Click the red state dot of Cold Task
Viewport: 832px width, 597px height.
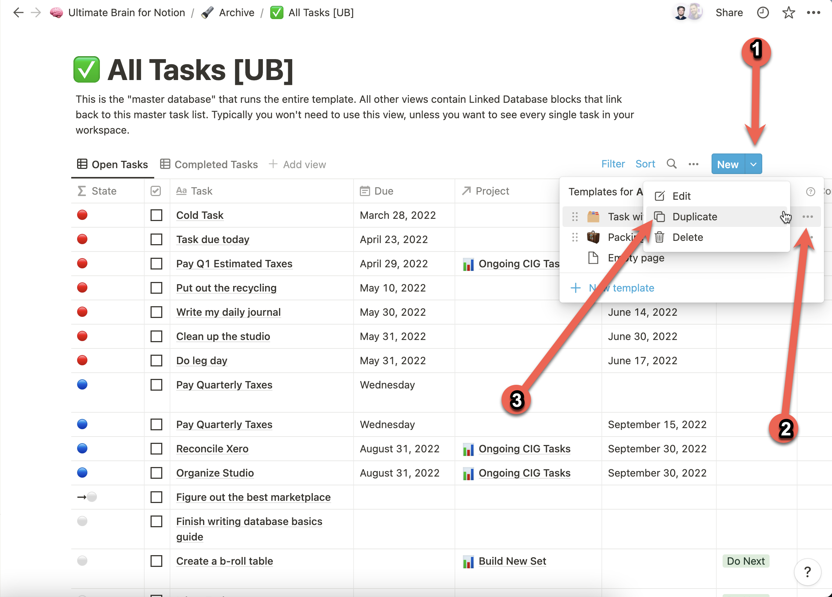coord(82,215)
